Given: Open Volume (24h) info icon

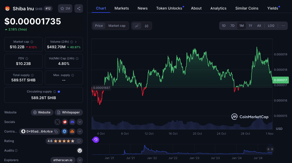Looking at the screenshot, I should click(72, 42).
